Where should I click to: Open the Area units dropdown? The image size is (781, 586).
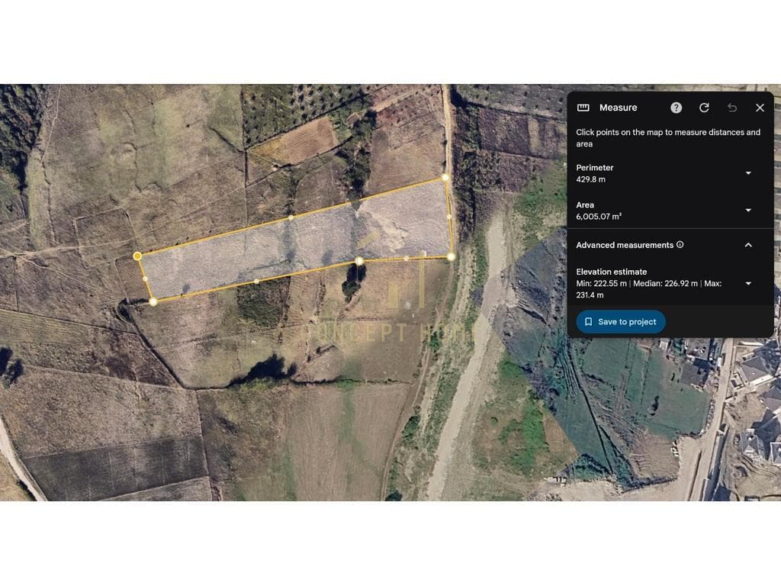click(x=748, y=211)
